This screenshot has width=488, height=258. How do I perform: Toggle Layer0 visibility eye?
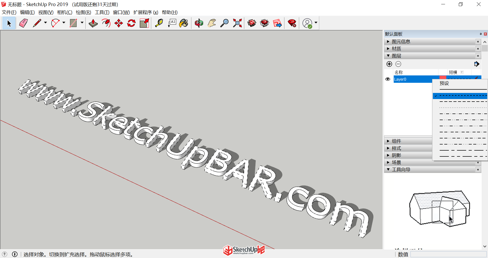(388, 79)
